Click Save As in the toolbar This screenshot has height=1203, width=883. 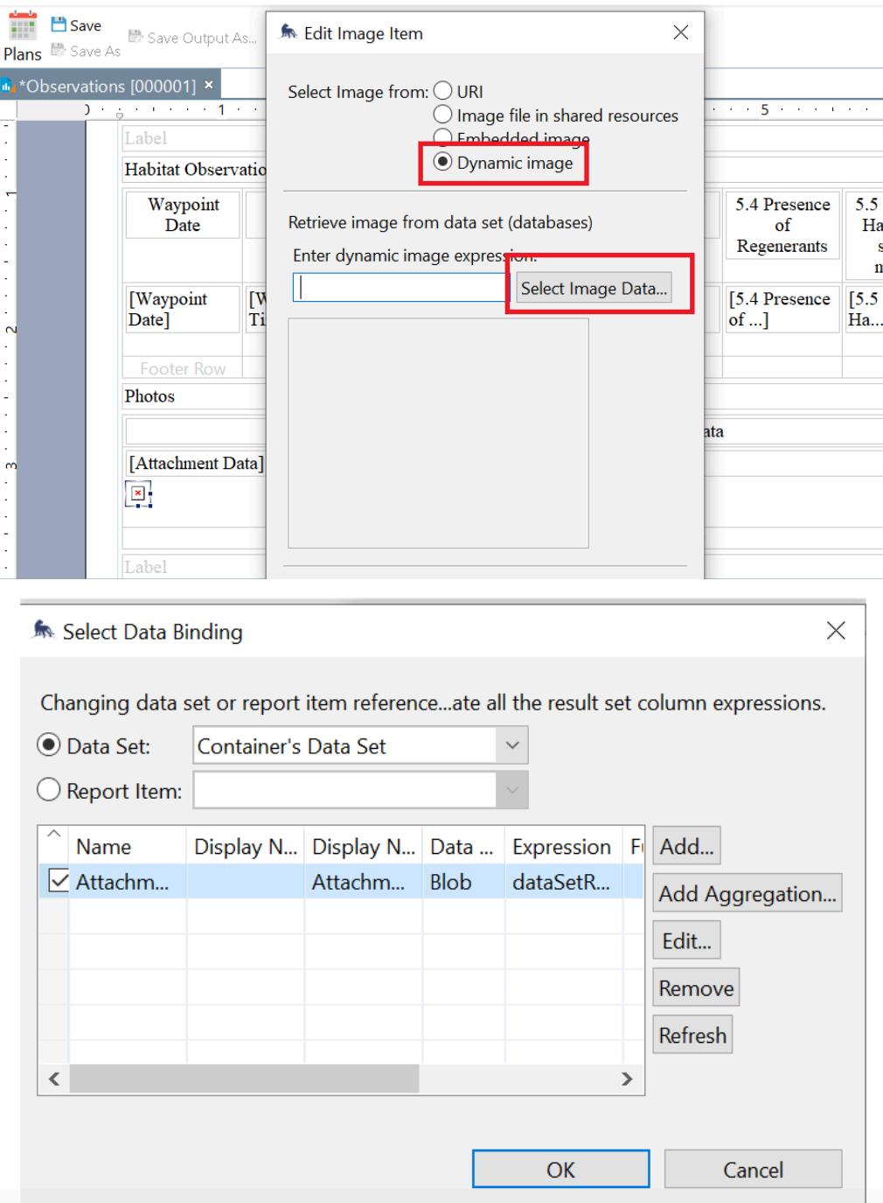tap(86, 51)
